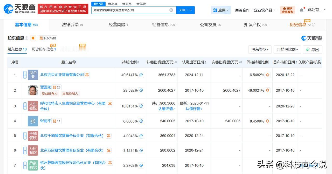Show pie chart for 张丽平 6.0065%
Screen dimensions: 332x174
pyautogui.click(x=141, y=121)
